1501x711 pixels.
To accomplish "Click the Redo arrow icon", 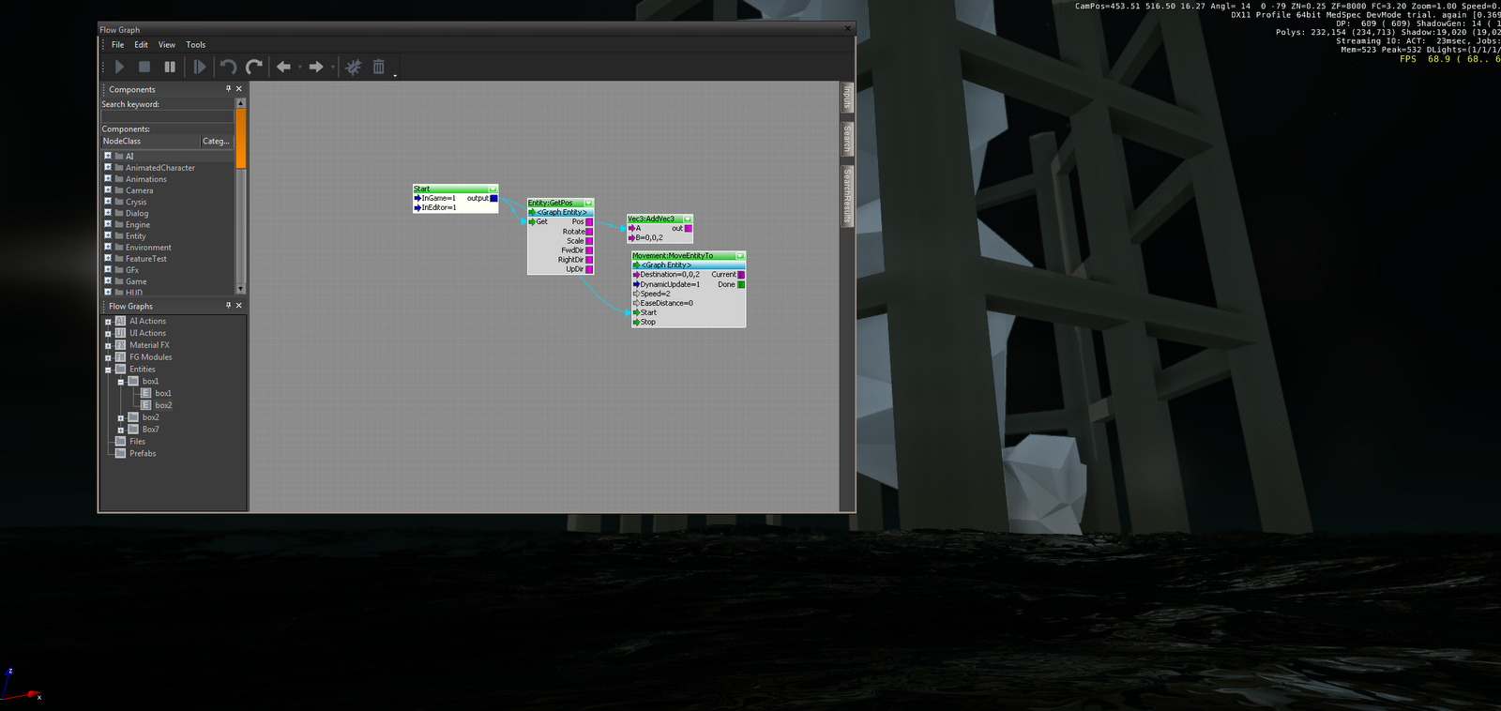I will pyautogui.click(x=253, y=67).
